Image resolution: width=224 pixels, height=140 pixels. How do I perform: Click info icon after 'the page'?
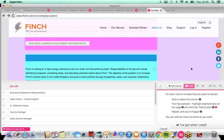[x=183, y=107]
